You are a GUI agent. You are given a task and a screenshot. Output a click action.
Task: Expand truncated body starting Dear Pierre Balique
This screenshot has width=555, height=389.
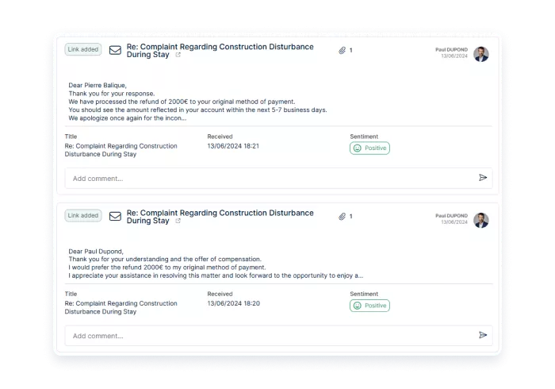pos(197,102)
